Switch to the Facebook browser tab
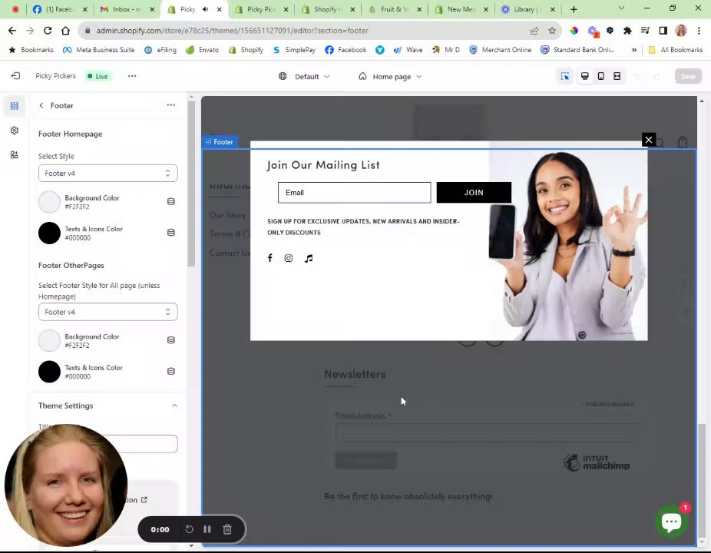The image size is (711, 553). [x=59, y=9]
